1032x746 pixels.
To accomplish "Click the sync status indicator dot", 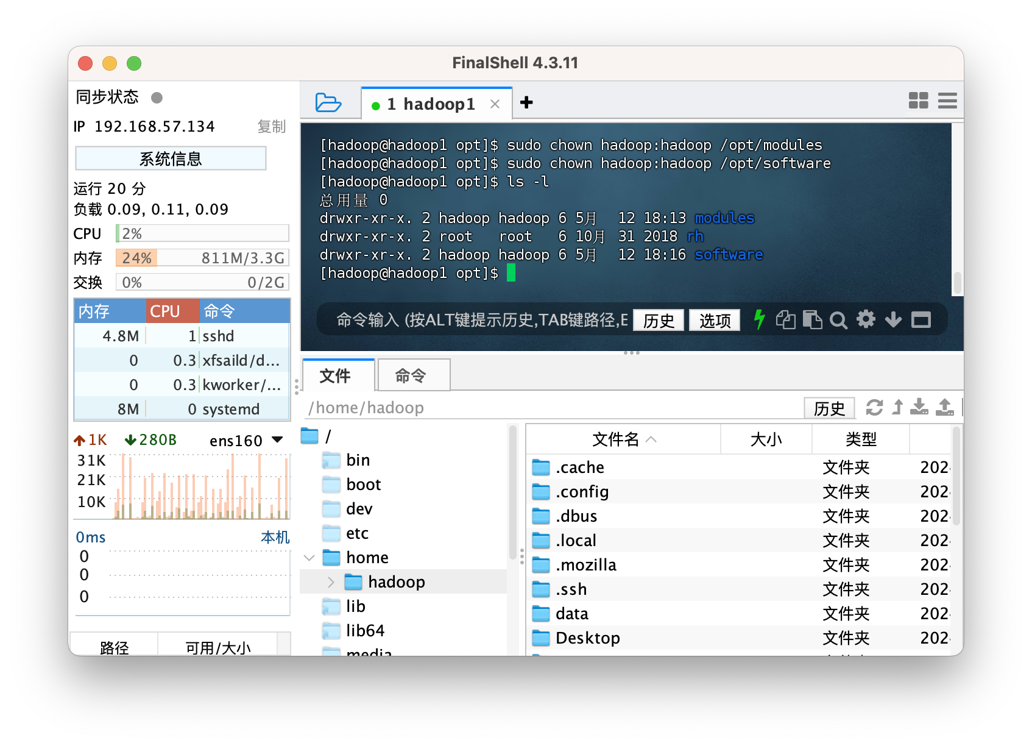I will pos(157,98).
